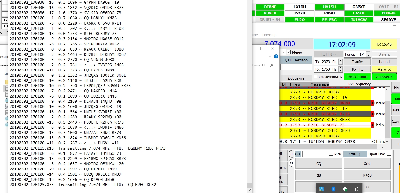Increase the Рапорт -17 spinner value

(368, 53)
